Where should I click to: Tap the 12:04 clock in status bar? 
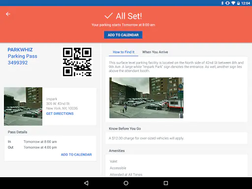click(x=246, y=3)
